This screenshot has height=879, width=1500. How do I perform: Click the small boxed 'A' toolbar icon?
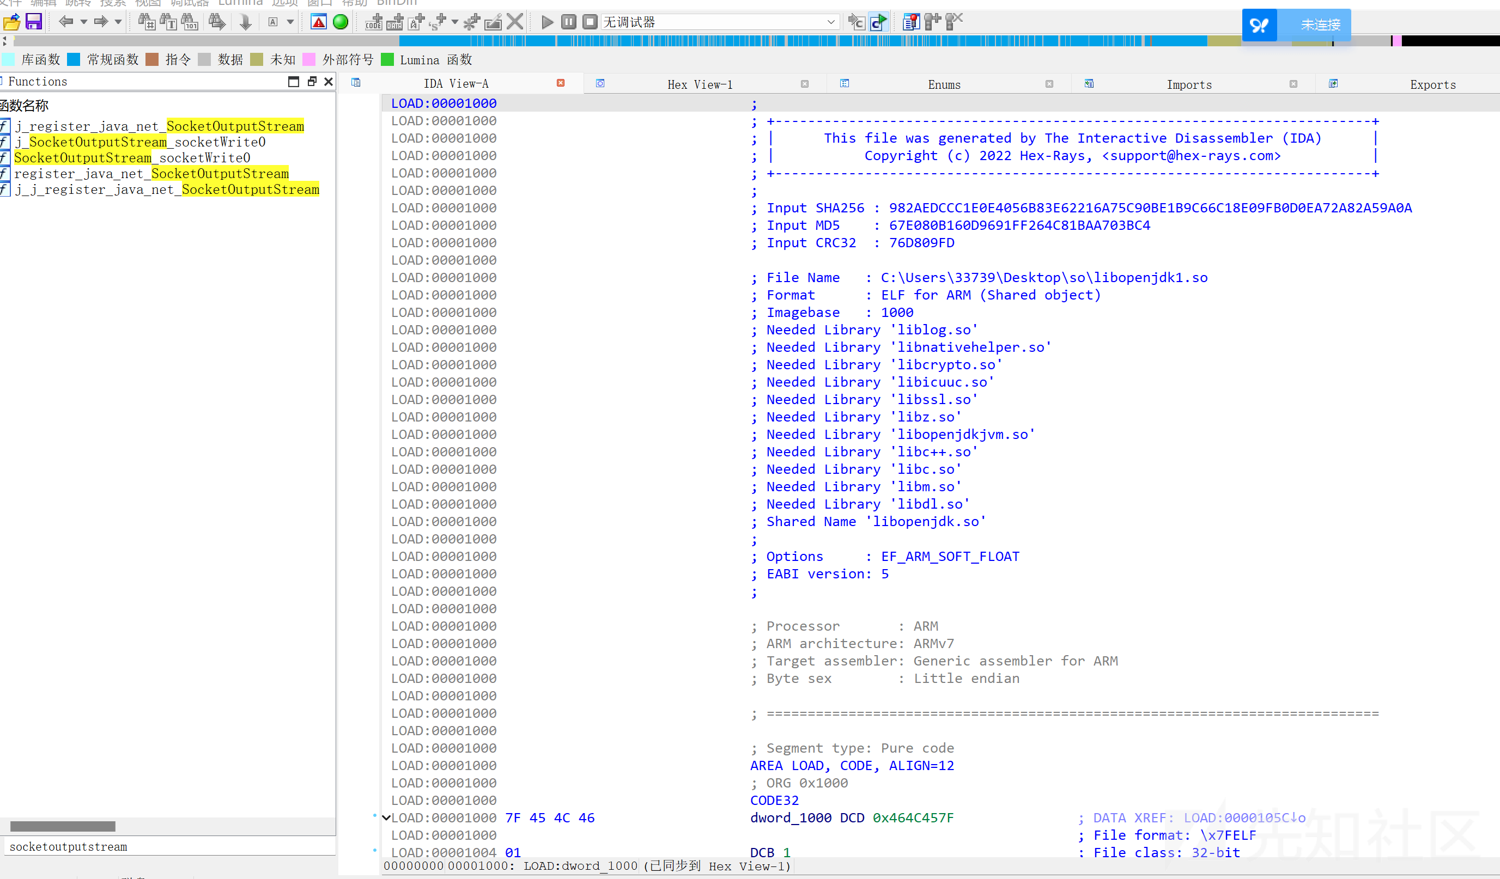(272, 22)
